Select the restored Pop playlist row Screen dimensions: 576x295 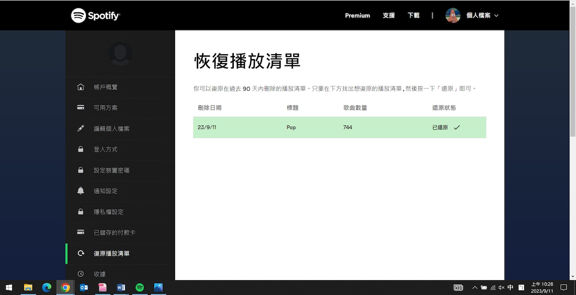click(x=339, y=127)
